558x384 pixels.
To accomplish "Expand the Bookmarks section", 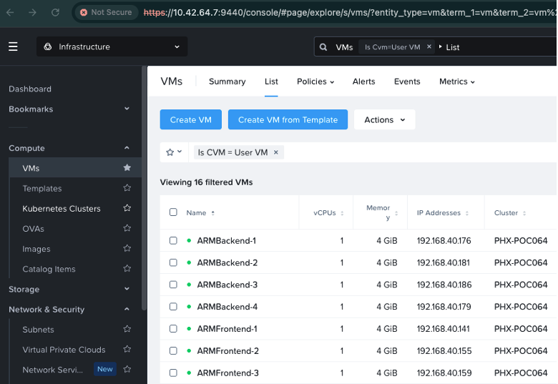I will pos(127,109).
